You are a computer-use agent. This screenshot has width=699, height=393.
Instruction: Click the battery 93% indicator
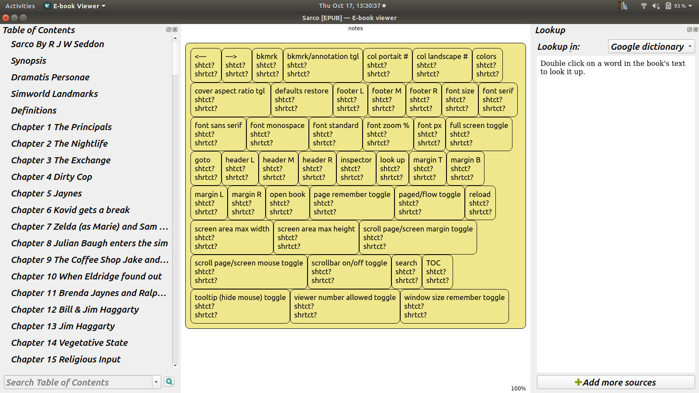675,6
